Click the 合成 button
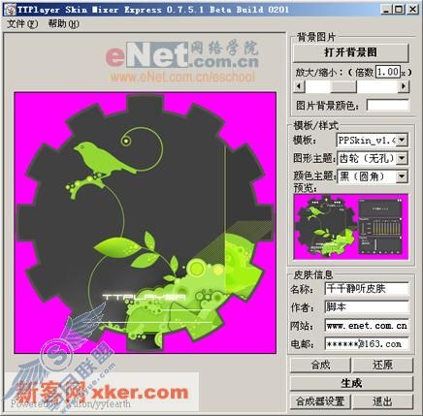The height and width of the screenshot is (416, 423). [320, 365]
